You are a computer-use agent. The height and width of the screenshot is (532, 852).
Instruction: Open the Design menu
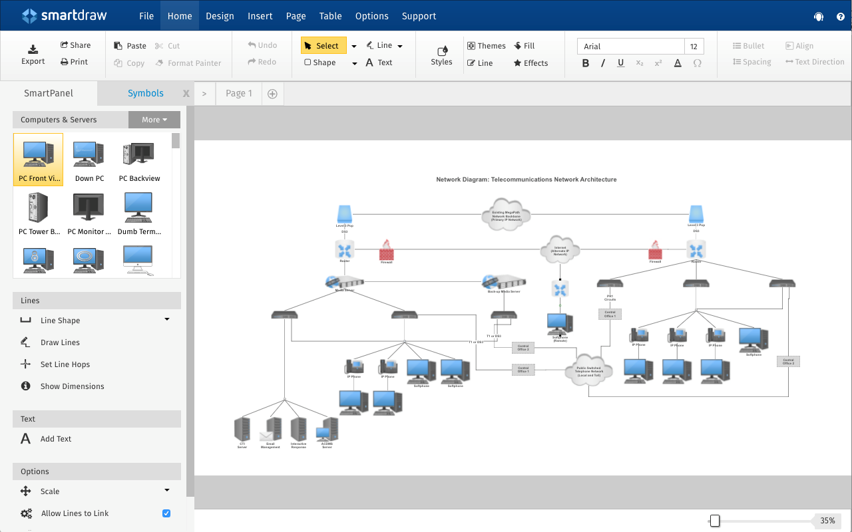coord(220,16)
